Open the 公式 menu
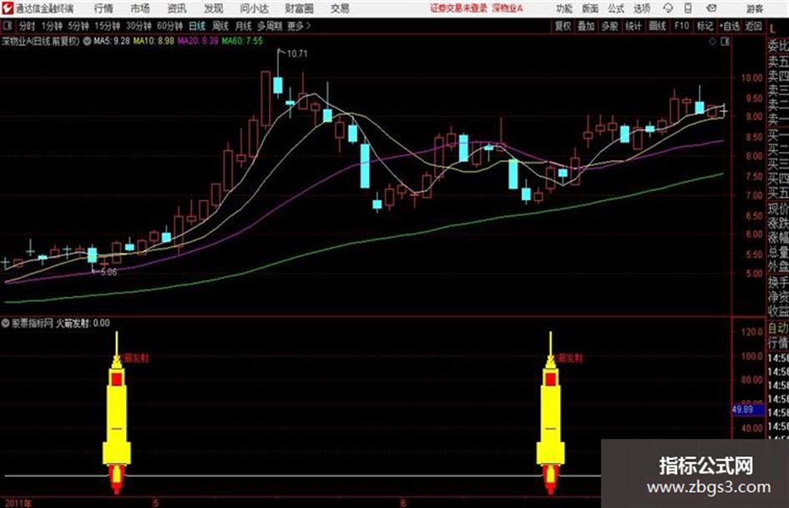The width and height of the screenshot is (789, 508). pos(616,8)
